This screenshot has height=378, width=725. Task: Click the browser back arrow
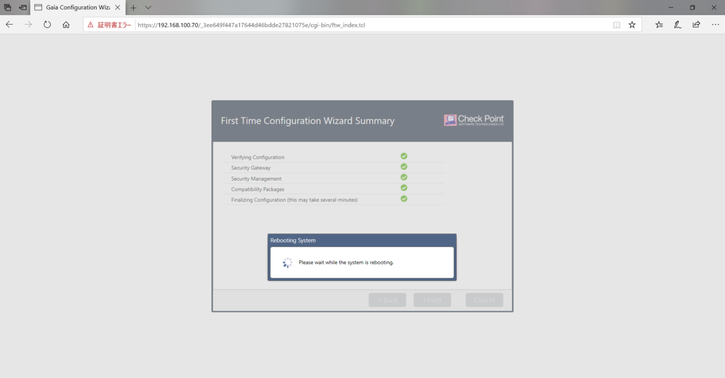[10, 25]
